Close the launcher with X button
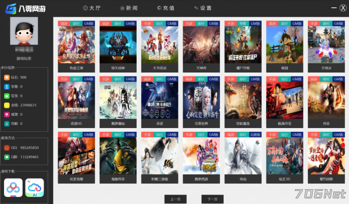349x204 pixels. 343,8
